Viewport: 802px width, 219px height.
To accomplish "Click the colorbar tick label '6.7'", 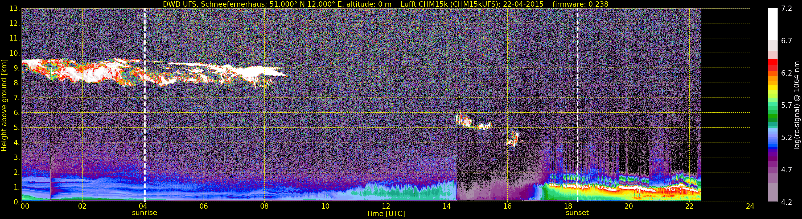I will click(787, 41).
